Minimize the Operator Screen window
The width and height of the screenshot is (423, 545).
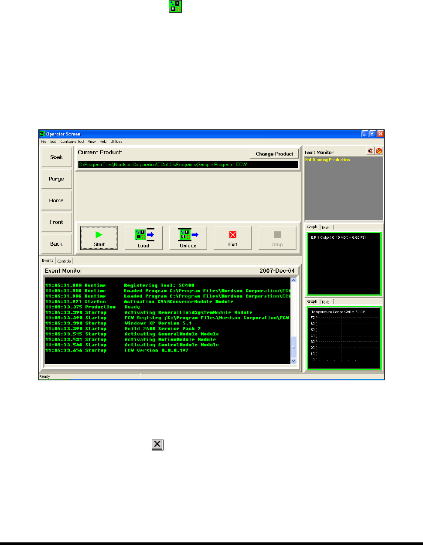(x=365, y=134)
